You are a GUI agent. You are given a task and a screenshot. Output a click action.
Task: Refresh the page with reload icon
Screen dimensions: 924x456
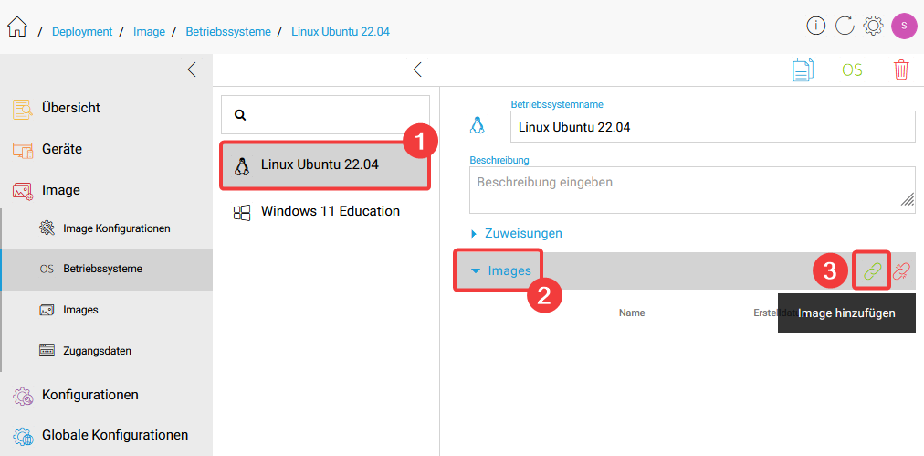(844, 26)
